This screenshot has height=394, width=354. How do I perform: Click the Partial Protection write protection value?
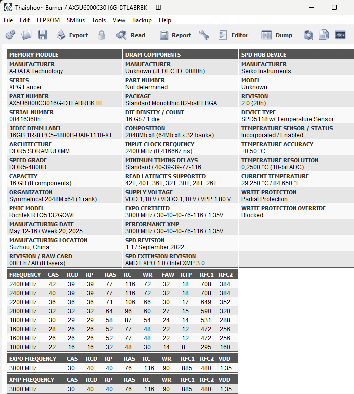coord(264,199)
